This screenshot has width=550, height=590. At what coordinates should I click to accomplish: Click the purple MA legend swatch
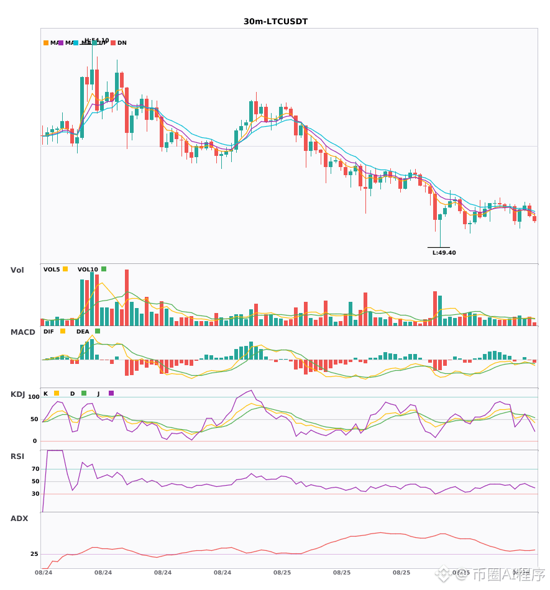tap(61, 43)
